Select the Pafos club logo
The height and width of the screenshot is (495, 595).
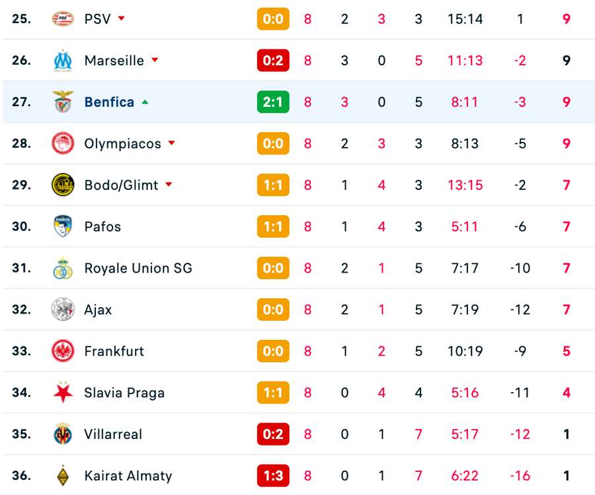tap(64, 226)
